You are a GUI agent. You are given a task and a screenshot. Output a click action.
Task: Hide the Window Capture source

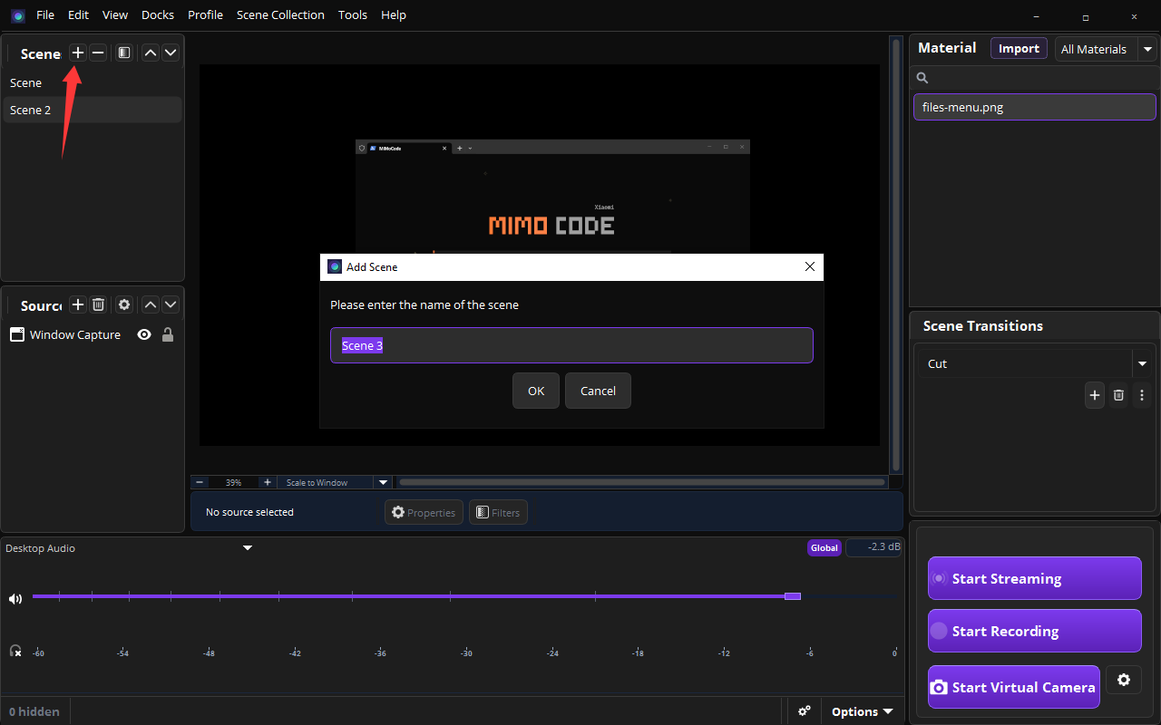coord(144,334)
